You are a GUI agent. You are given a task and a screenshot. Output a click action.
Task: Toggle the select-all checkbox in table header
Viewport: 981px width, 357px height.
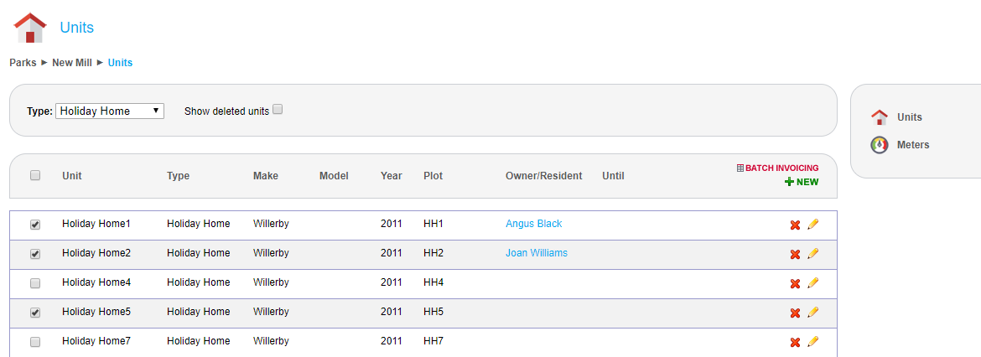35,176
